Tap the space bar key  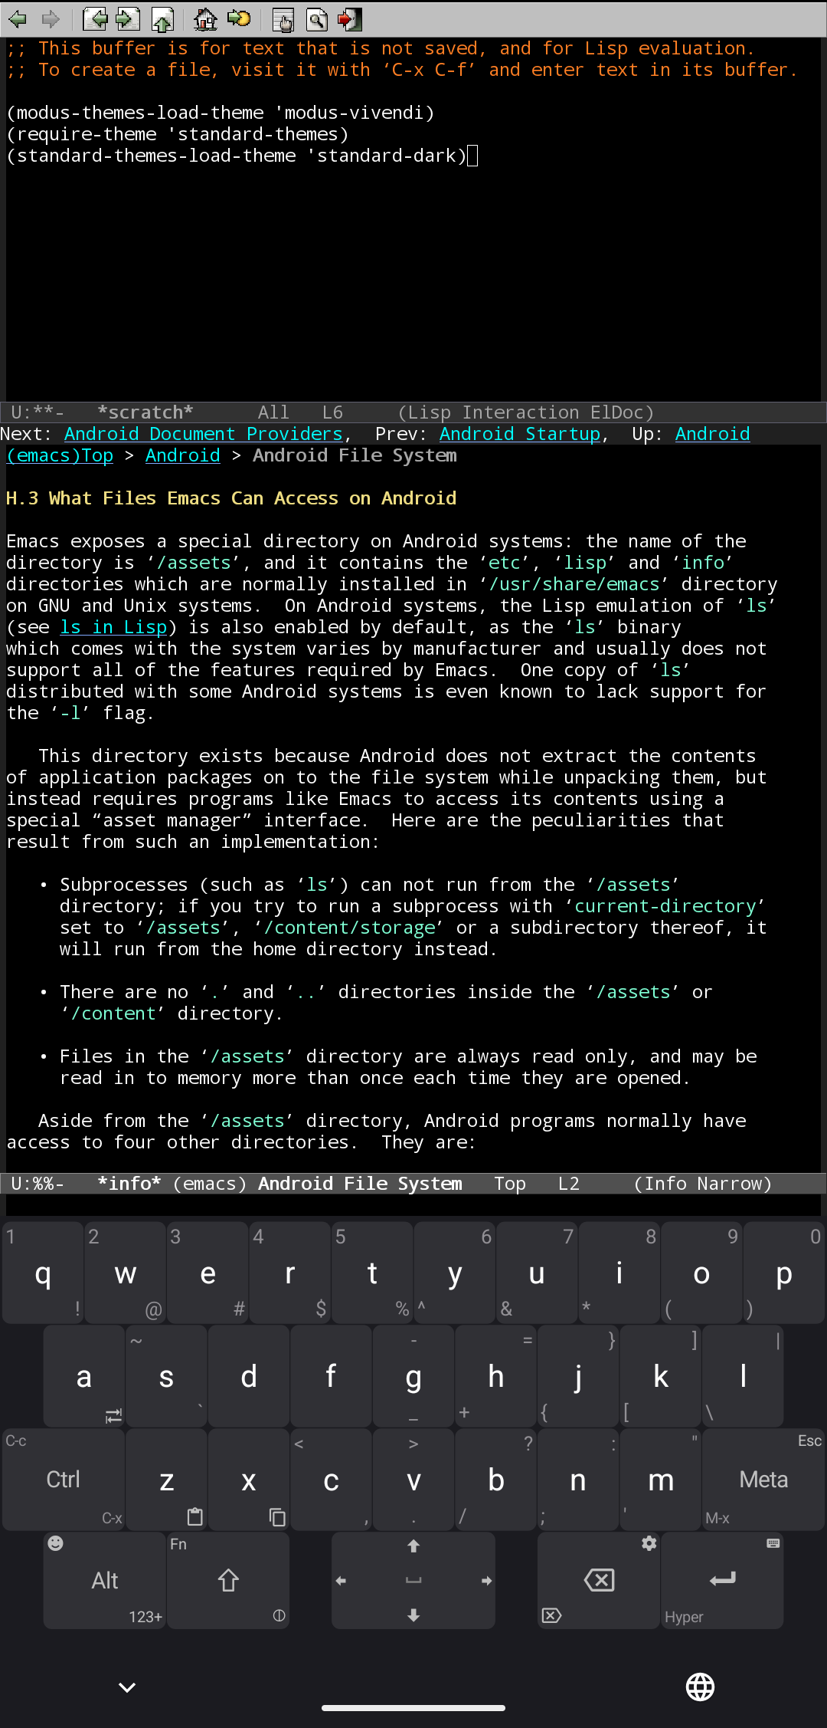coord(413,1581)
